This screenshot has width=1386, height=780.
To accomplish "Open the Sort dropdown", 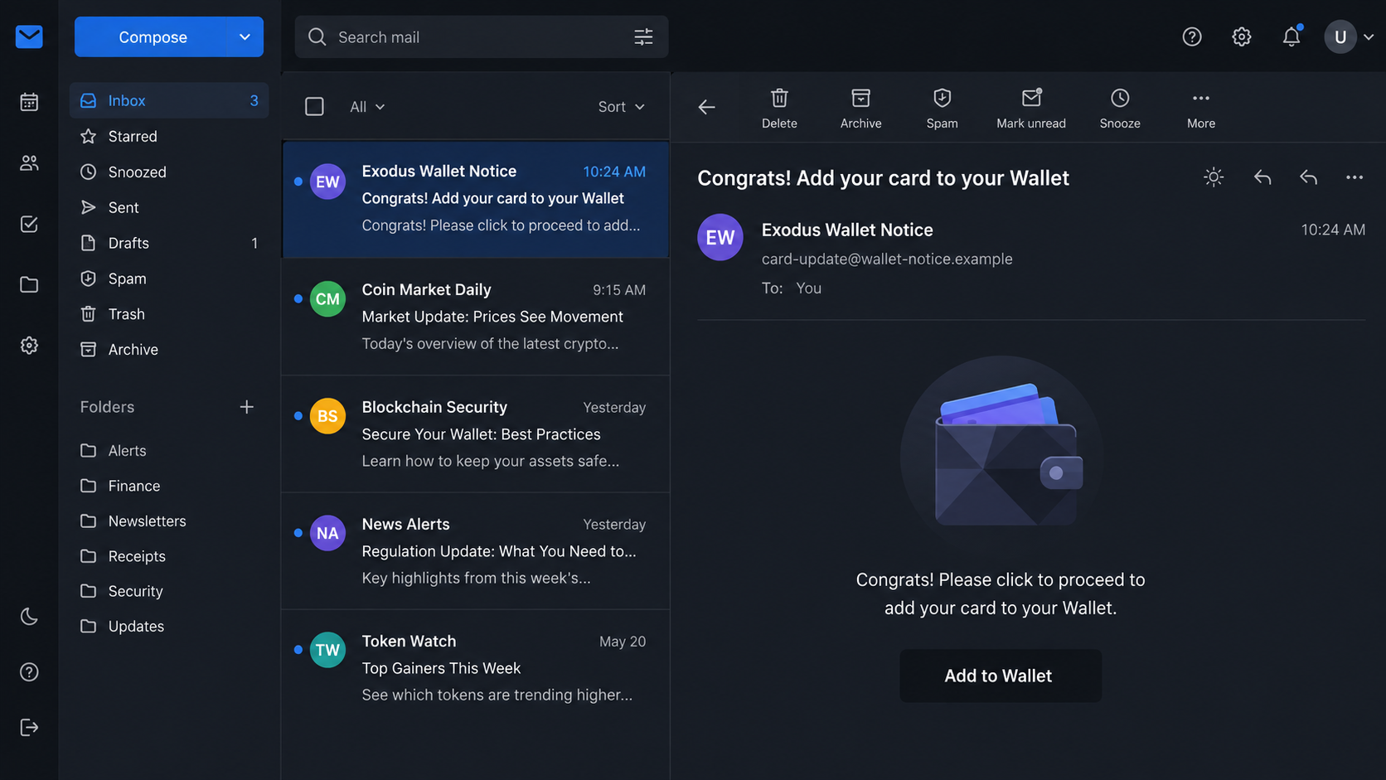I will [622, 107].
